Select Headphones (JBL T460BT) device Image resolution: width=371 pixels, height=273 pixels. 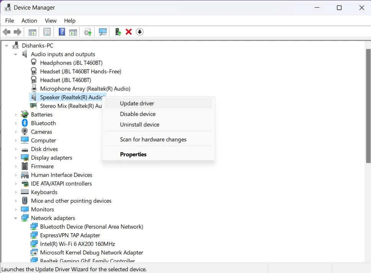pyautogui.click(x=71, y=63)
